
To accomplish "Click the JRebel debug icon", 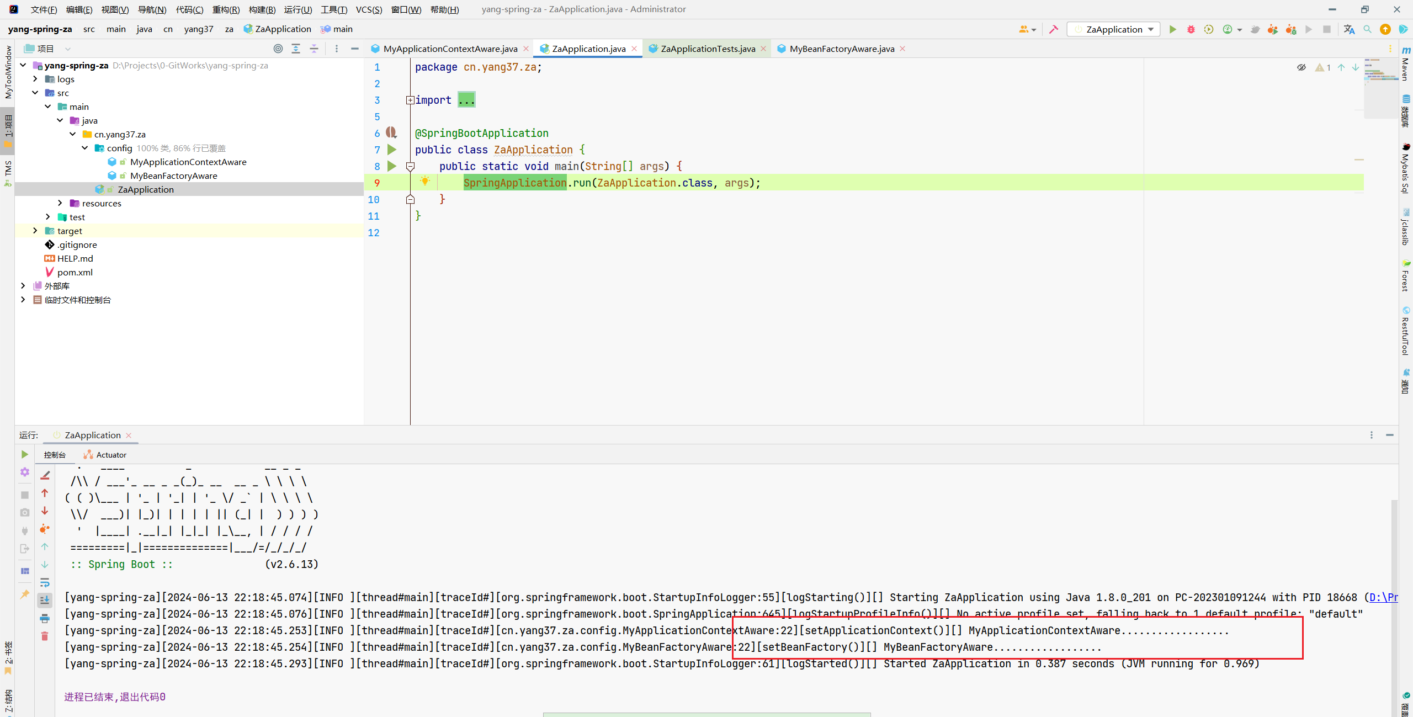I will point(1291,29).
